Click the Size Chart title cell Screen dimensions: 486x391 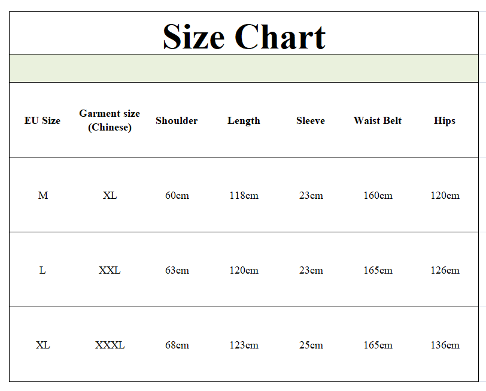tap(244, 33)
